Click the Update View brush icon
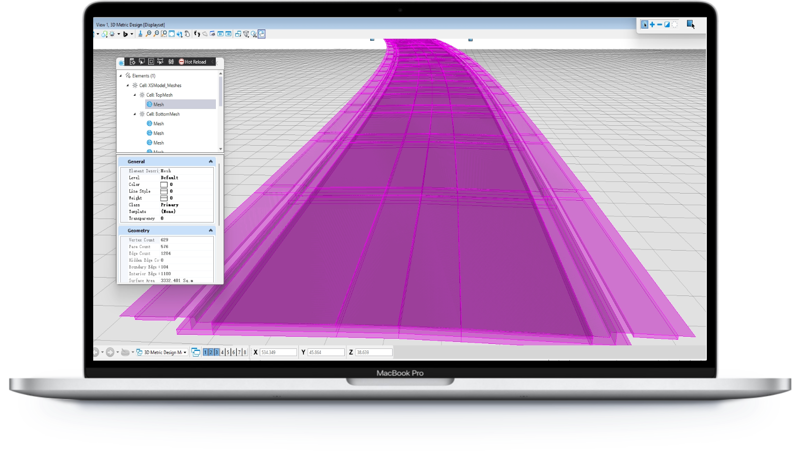 pos(140,34)
